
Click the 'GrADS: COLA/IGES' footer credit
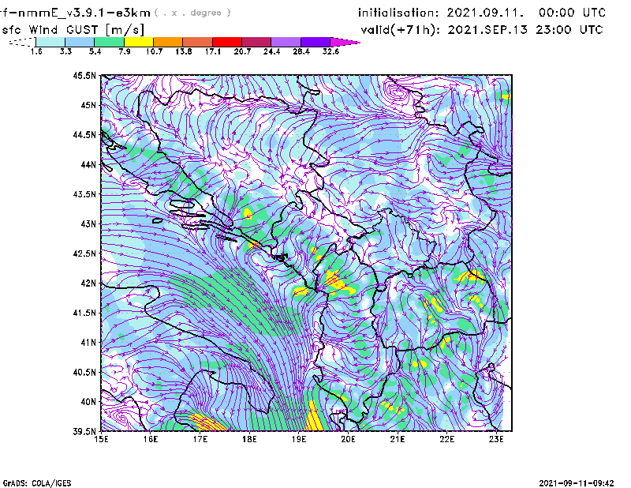[x=36, y=483]
